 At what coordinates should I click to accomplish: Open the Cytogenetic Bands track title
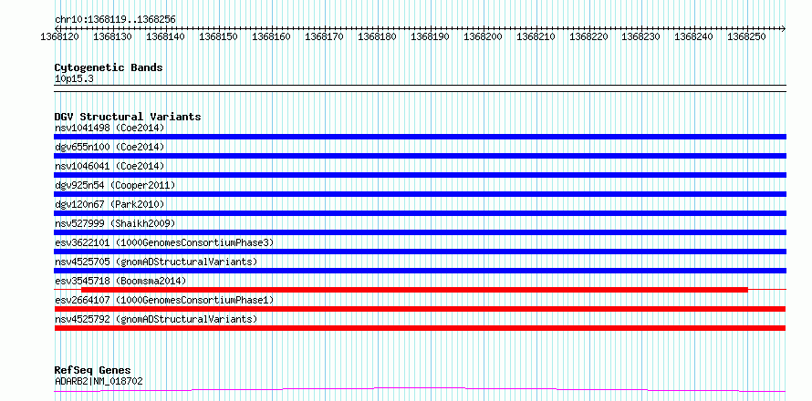(109, 67)
